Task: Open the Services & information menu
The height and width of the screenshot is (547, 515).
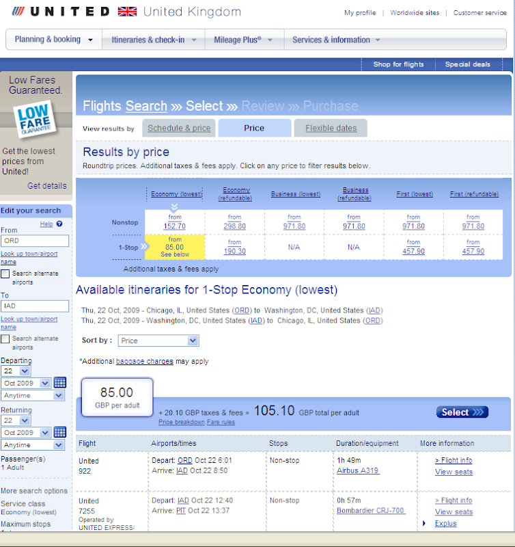Action: pyautogui.click(x=336, y=40)
